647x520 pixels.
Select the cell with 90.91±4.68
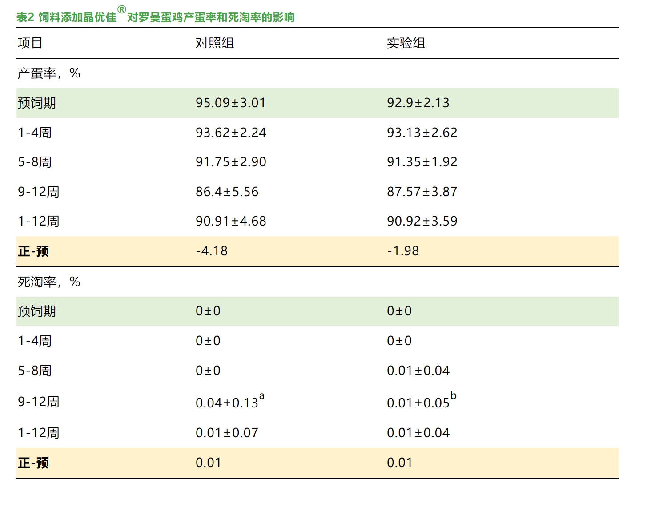(230, 221)
